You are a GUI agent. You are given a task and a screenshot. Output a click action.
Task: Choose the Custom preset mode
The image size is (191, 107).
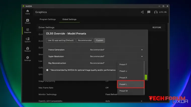(x=100, y=40)
